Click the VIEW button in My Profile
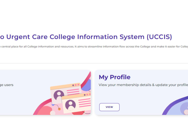The width and height of the screenshot is (188, 125). click(x=109, y=107)
